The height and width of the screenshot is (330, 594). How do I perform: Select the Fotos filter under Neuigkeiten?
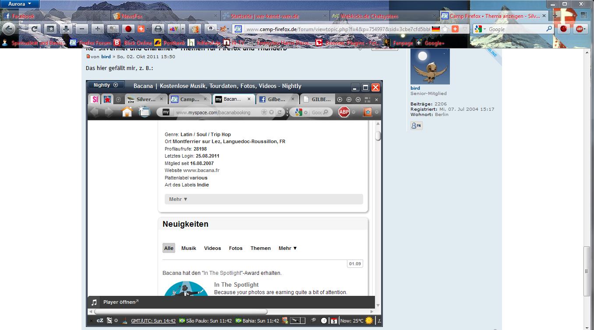click(236, 248)
